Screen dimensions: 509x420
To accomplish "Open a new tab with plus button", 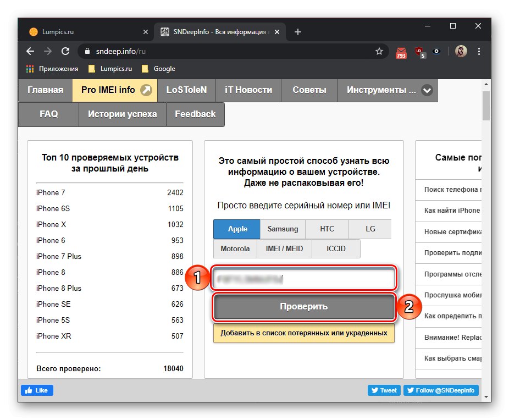I will pos(298,32).
